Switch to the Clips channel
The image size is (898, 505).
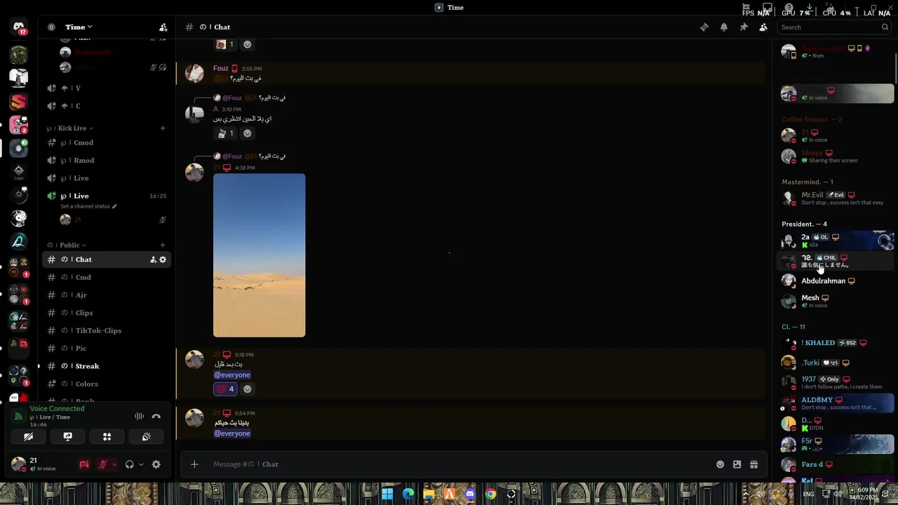(107, 313)
